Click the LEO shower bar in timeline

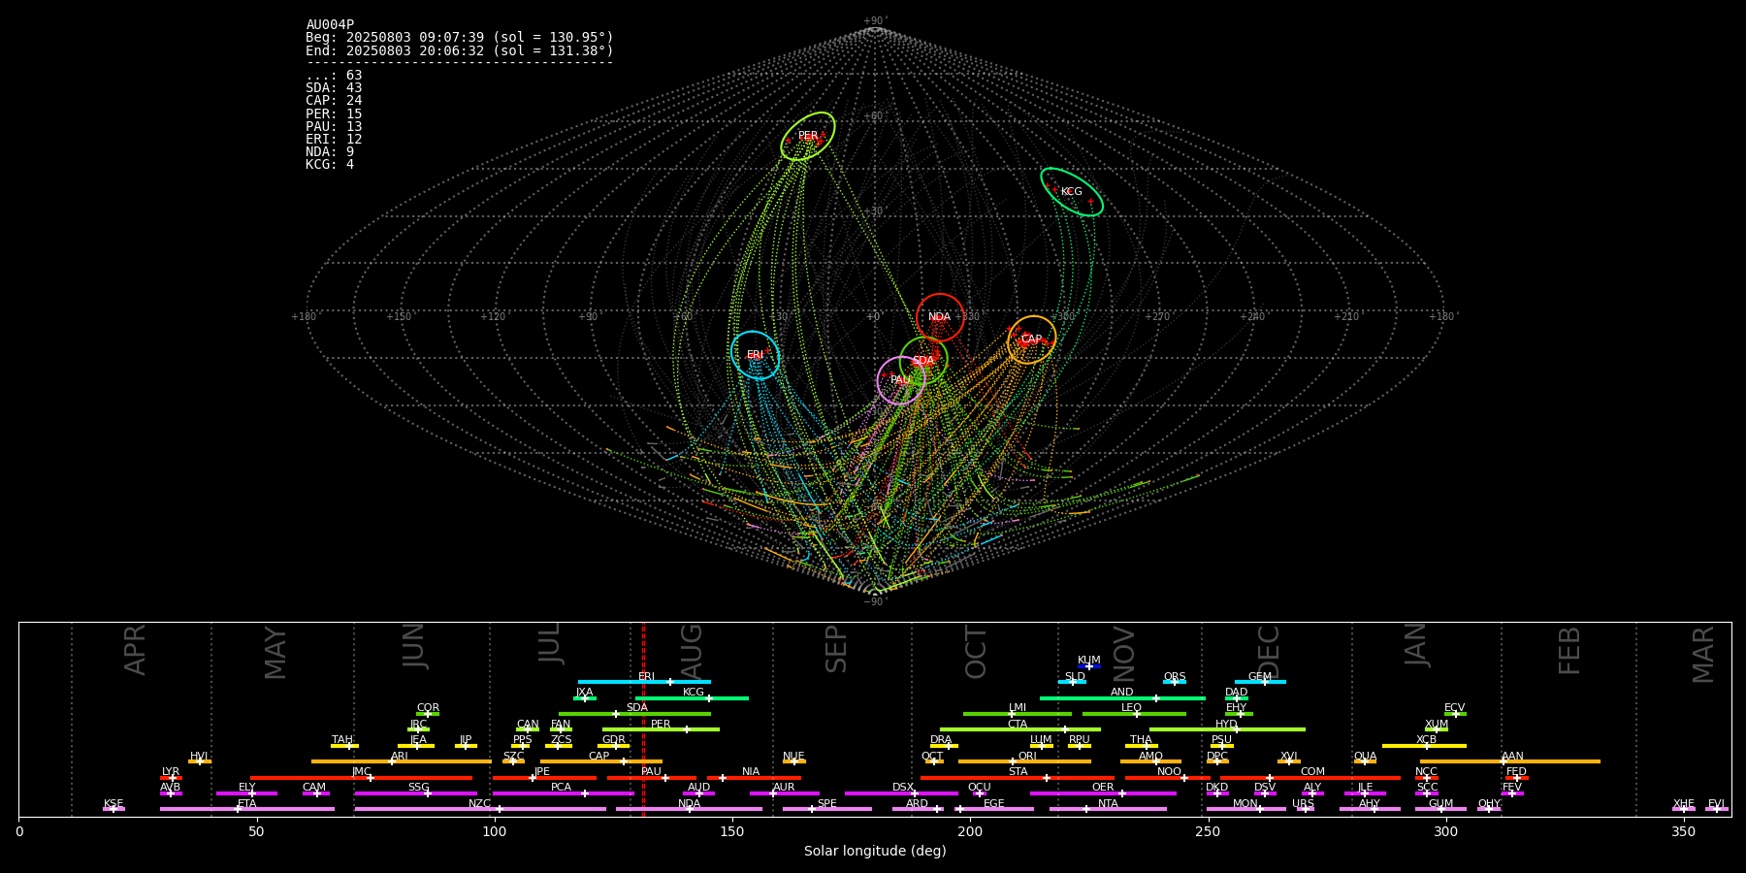[x=1134, y=714]
